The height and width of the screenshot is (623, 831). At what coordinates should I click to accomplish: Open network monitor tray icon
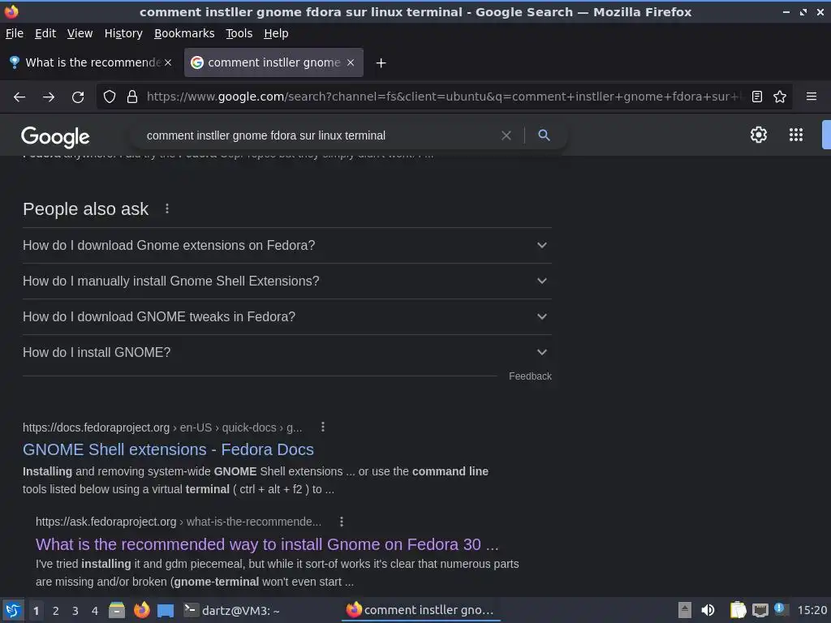point(760,611)
